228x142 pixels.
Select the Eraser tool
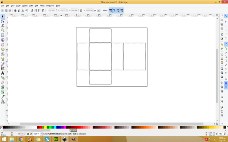2,82
